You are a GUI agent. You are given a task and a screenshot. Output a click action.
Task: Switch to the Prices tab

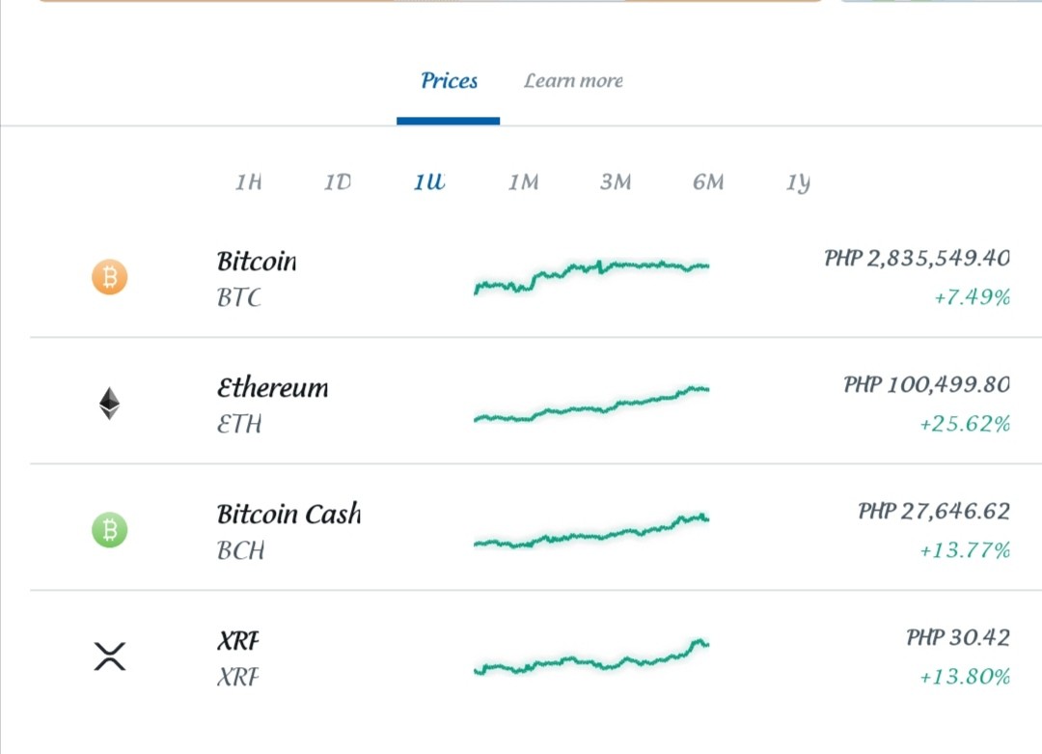point(449,81)
